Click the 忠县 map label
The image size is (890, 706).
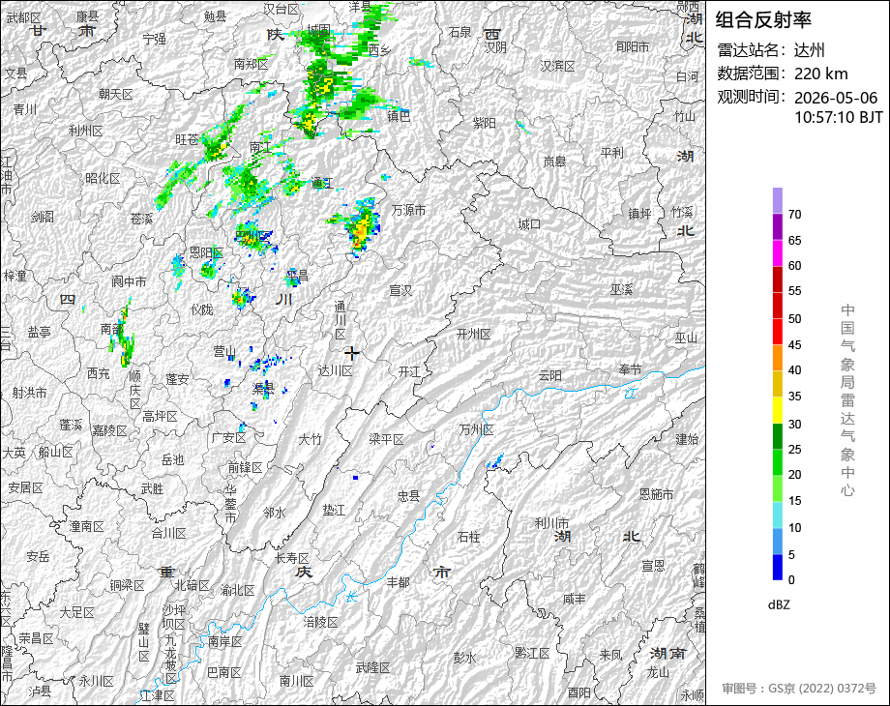tap(408, 496)
